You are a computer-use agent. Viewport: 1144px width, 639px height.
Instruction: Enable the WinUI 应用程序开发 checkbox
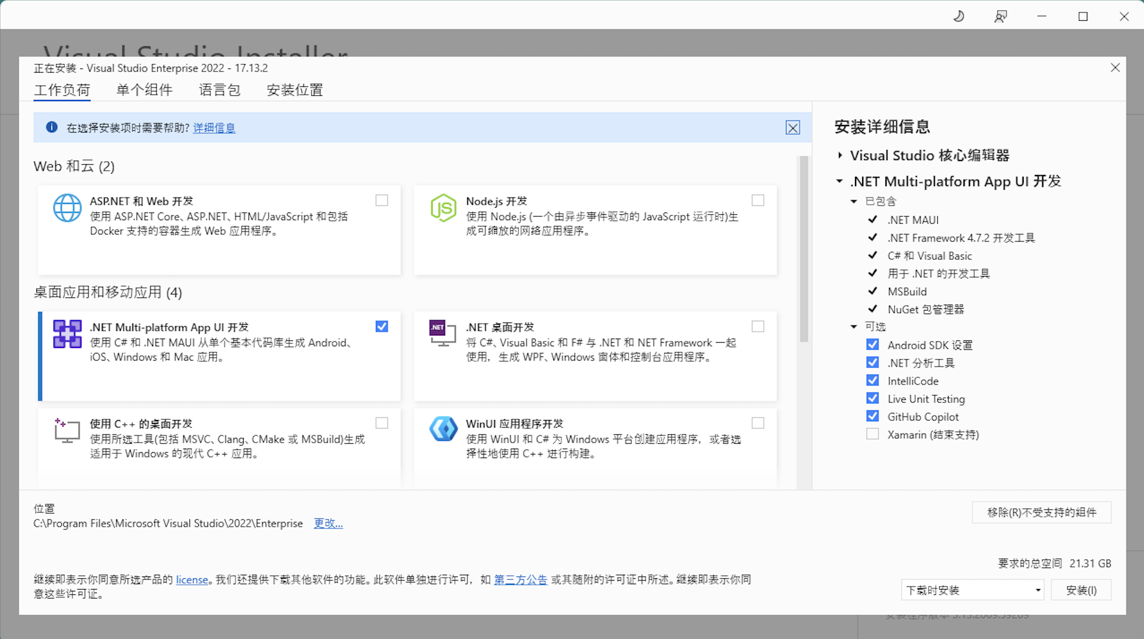click(758, 423)
